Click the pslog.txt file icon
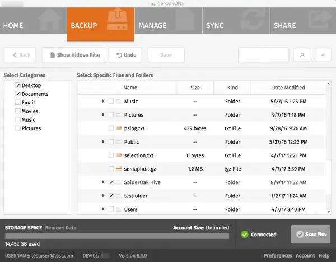 coord(119,128)
